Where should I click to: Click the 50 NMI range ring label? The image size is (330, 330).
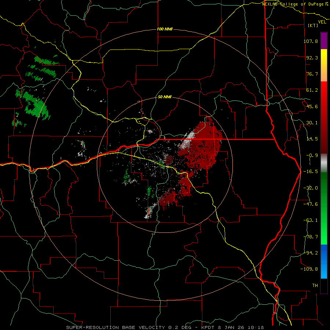click(165, 97)
